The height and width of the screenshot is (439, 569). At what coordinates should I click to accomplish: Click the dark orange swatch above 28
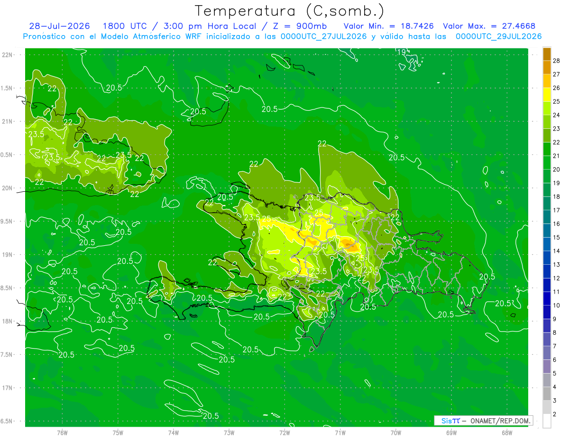pyautogui.click(x=547, y=54)
